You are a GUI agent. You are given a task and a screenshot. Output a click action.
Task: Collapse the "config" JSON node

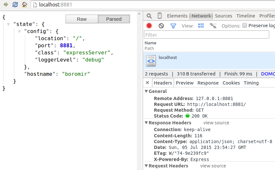(19, 31)
